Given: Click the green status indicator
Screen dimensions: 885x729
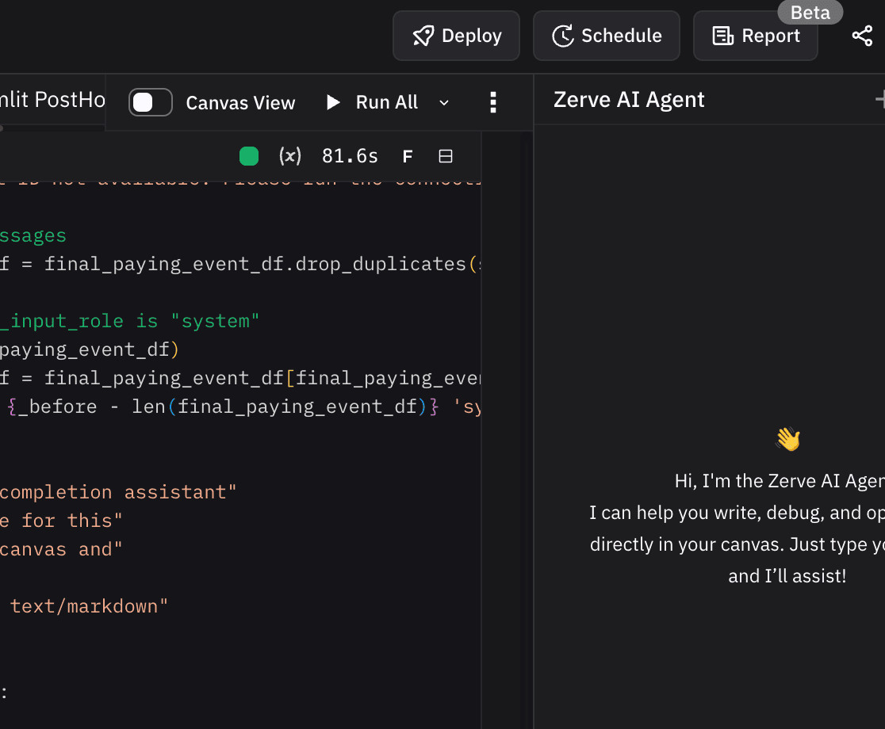Looking at the screenshot, I should tap(249, 156).
